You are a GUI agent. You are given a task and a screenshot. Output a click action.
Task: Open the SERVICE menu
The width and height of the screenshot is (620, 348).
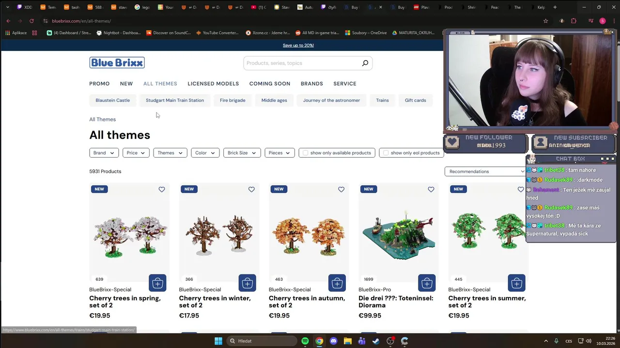345,84
